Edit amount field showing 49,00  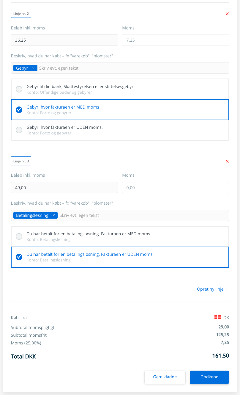[x=64, y=188]
